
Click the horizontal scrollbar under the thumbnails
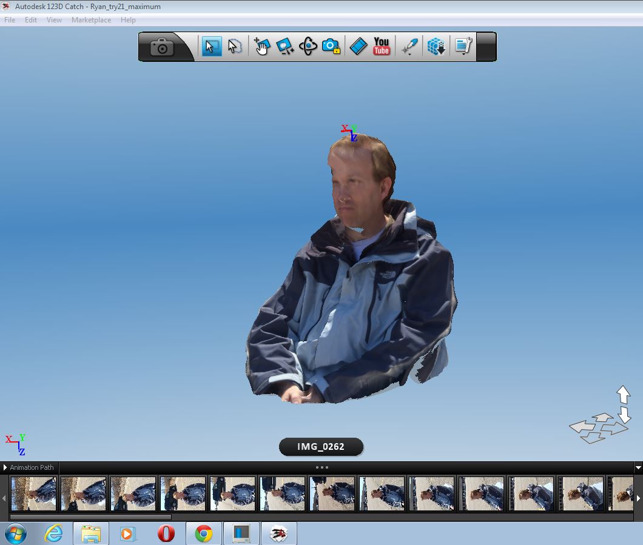90,517
